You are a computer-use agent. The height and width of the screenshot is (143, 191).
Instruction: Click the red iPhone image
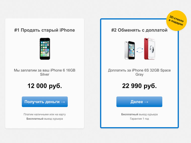150,49
